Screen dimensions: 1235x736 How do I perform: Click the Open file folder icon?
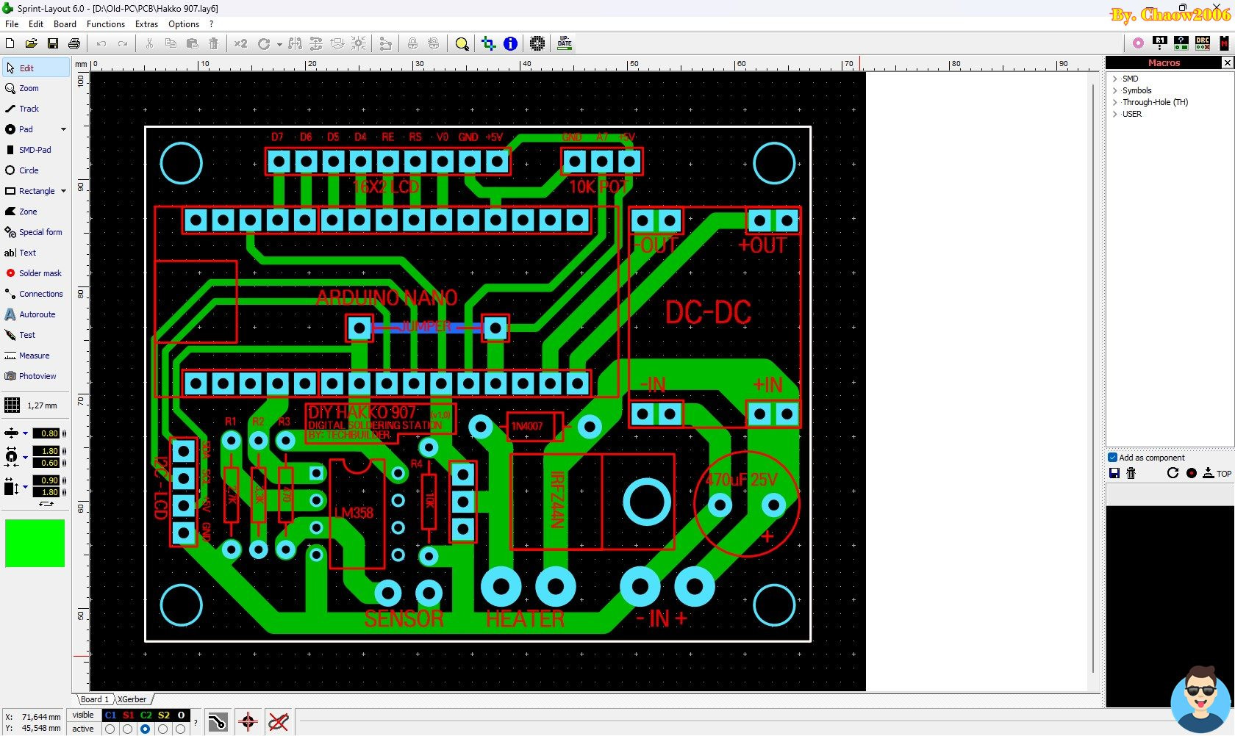[32, 43]
